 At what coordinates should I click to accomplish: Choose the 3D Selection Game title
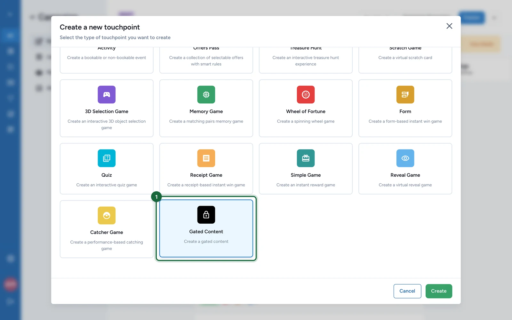coord(107,111)
